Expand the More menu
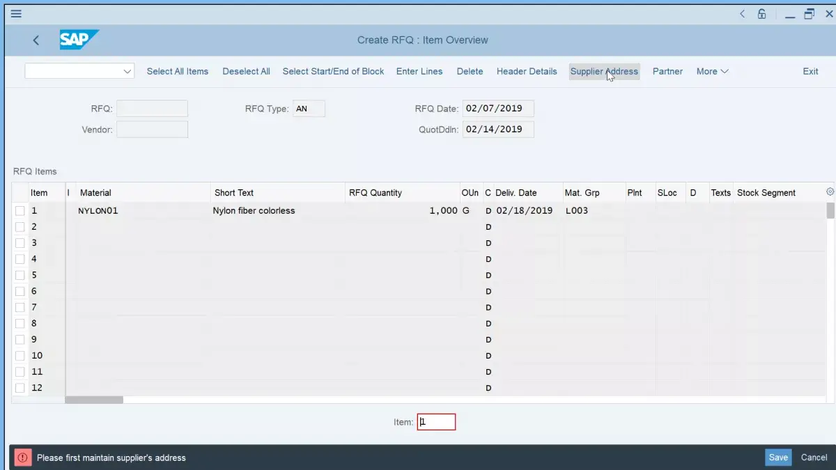 (x=712, y=71)
